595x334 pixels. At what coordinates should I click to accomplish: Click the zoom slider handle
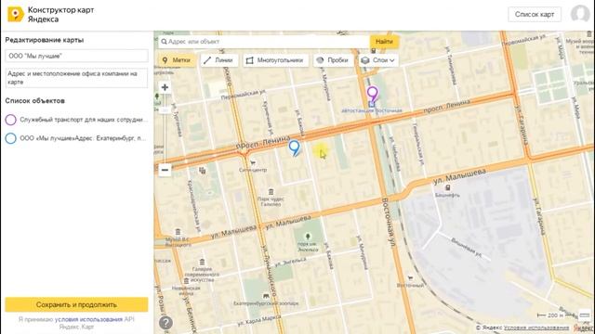[165, 110]
